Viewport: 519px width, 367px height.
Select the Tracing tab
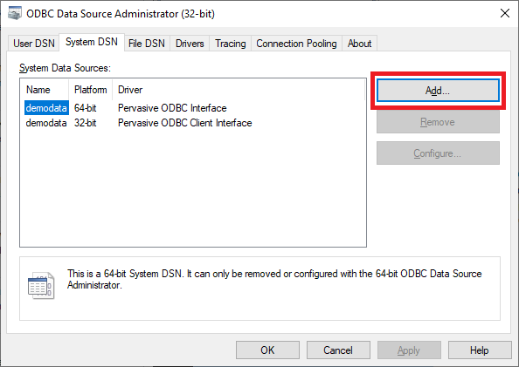pyautogui.click(x=231, y=44)
